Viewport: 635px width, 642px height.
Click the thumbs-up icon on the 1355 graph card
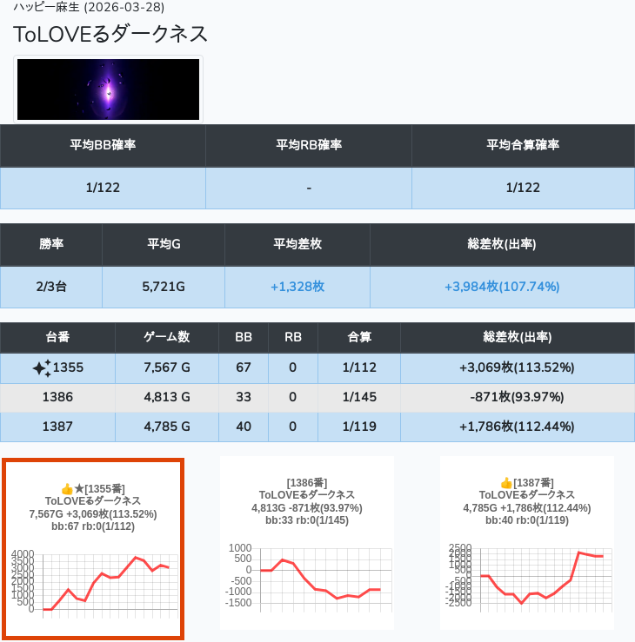click(x=67, y=489)
